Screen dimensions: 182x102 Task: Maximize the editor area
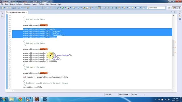point(174,12)
